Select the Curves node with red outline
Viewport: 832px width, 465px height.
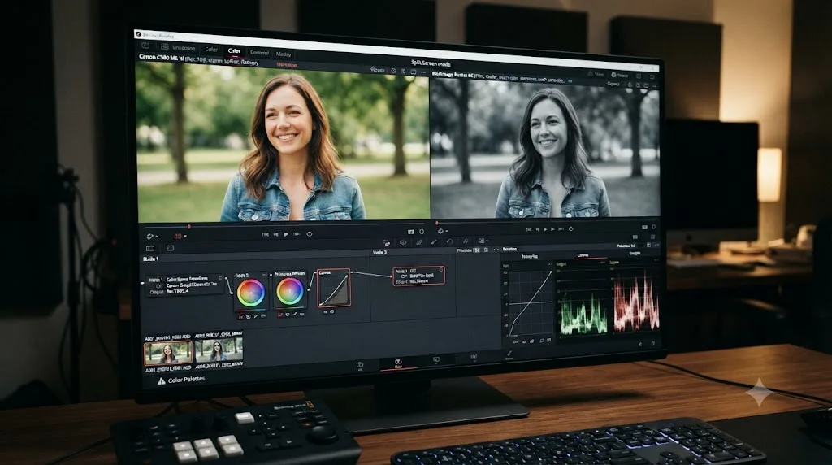[x=334, y=288]
